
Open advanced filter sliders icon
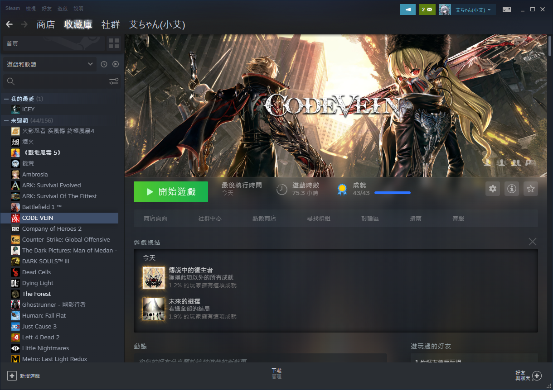click(113, 81)
